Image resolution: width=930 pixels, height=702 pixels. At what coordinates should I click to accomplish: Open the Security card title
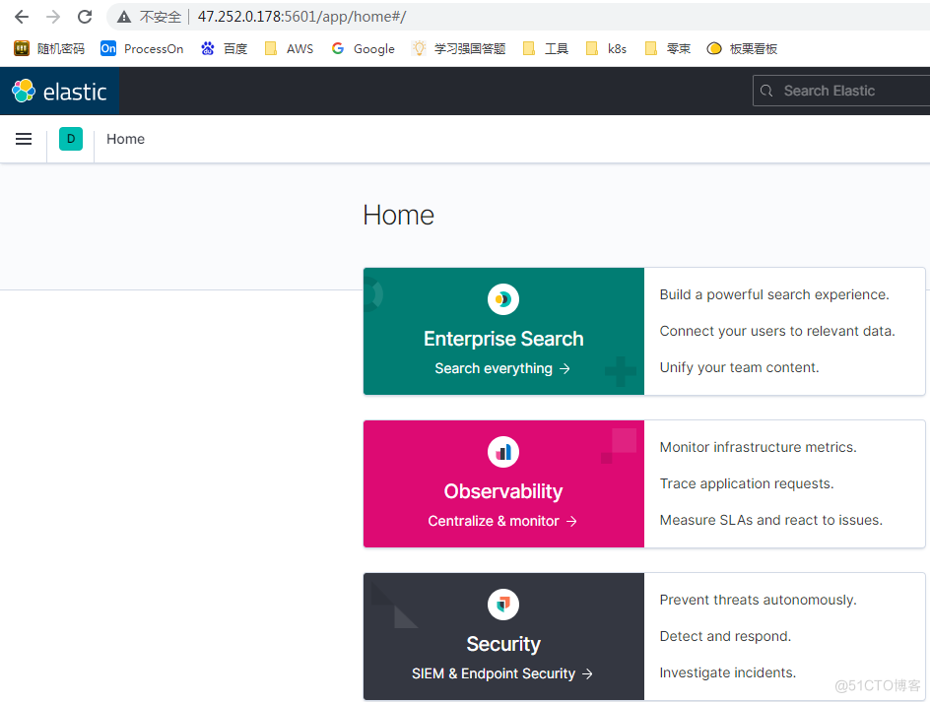(503, 644)
